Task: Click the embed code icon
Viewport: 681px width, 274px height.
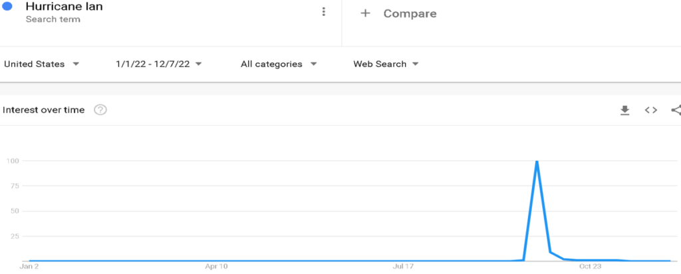Action: coord(651,110)
